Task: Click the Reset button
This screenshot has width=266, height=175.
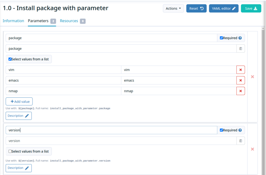Action: point(196,9)
